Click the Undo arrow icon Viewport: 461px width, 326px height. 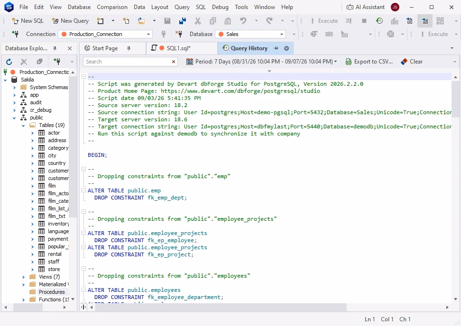click(x=243, y=21)
